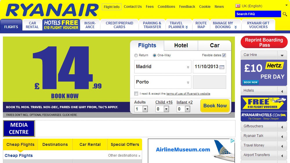Click the Reprint Boarding Pass button

point(264,42)
